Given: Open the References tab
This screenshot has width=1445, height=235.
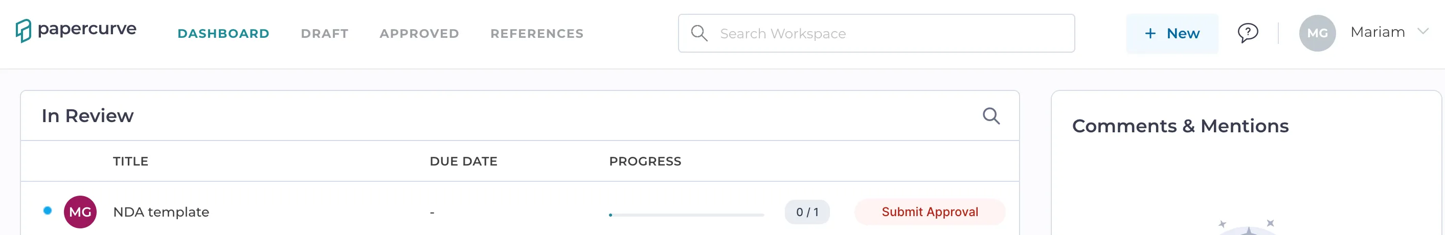Looking at the screenshot, I should (537, 34).
